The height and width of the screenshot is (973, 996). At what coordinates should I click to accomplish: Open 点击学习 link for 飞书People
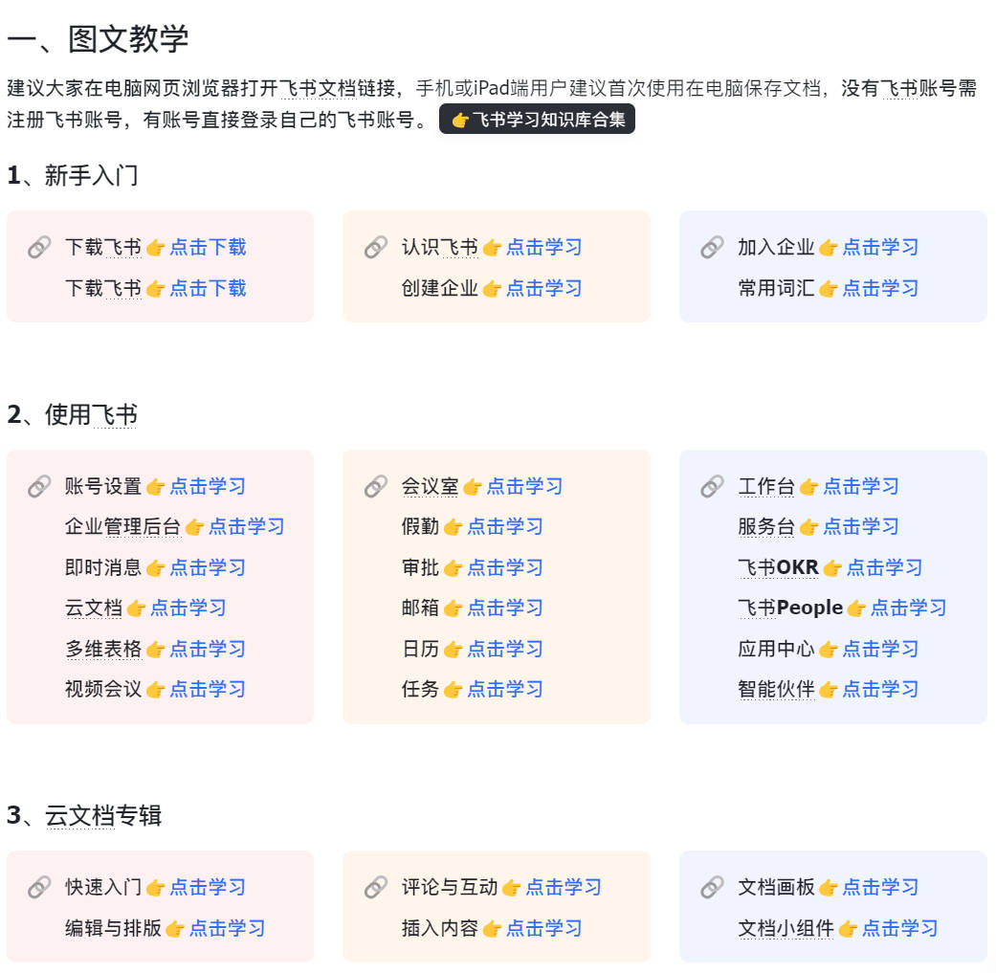(x=908, y=608)
